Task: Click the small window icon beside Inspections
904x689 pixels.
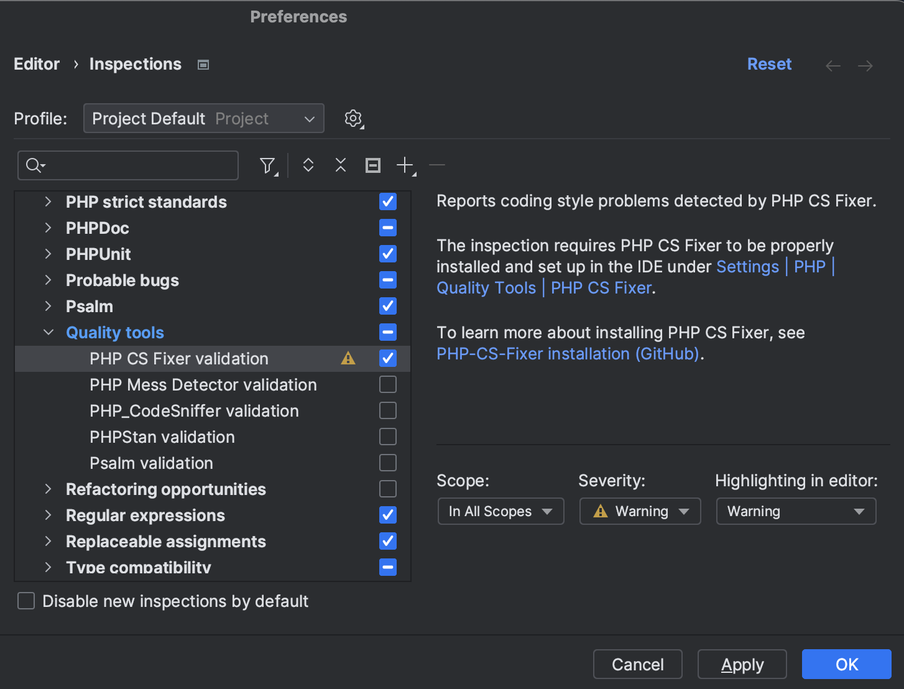Action: click(203, 65)
